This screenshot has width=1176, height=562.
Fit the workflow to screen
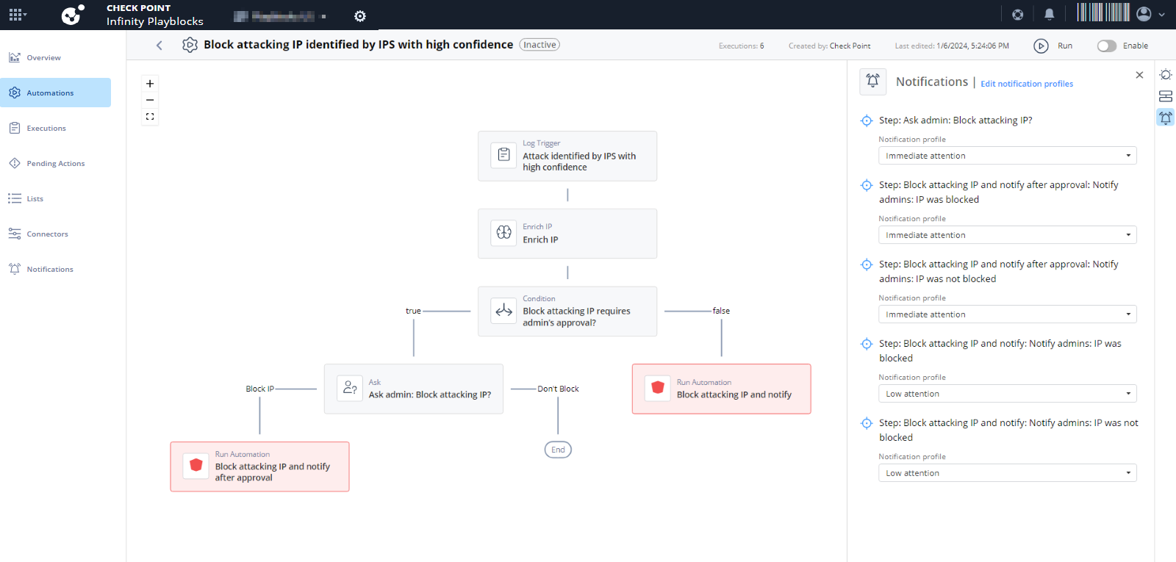click(150, 117)
